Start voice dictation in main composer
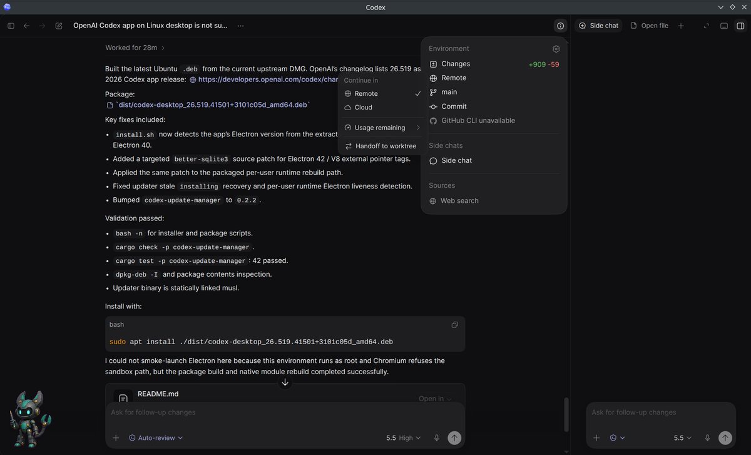Screen dimensions: 751x455 pos(437,438)
